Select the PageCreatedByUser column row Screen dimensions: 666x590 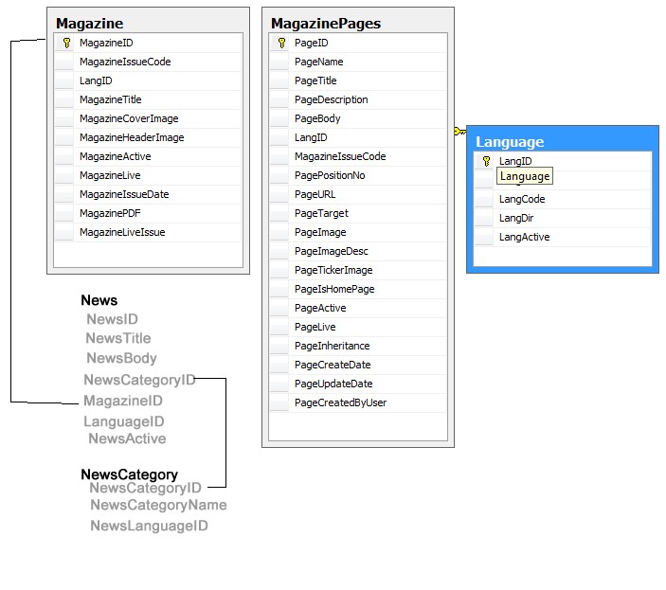[x=358, y=402]
